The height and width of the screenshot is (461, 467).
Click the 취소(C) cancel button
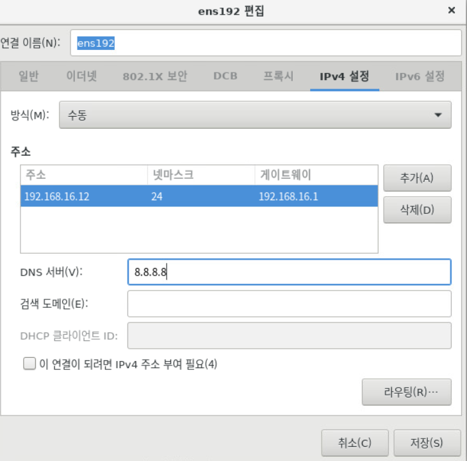click(355, 443)
